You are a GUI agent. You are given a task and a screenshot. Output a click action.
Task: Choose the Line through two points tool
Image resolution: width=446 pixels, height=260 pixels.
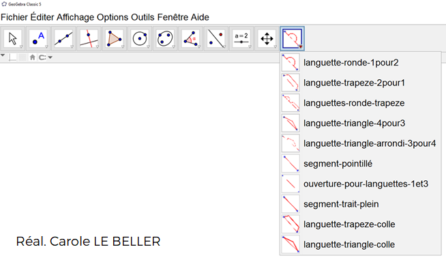63,38
